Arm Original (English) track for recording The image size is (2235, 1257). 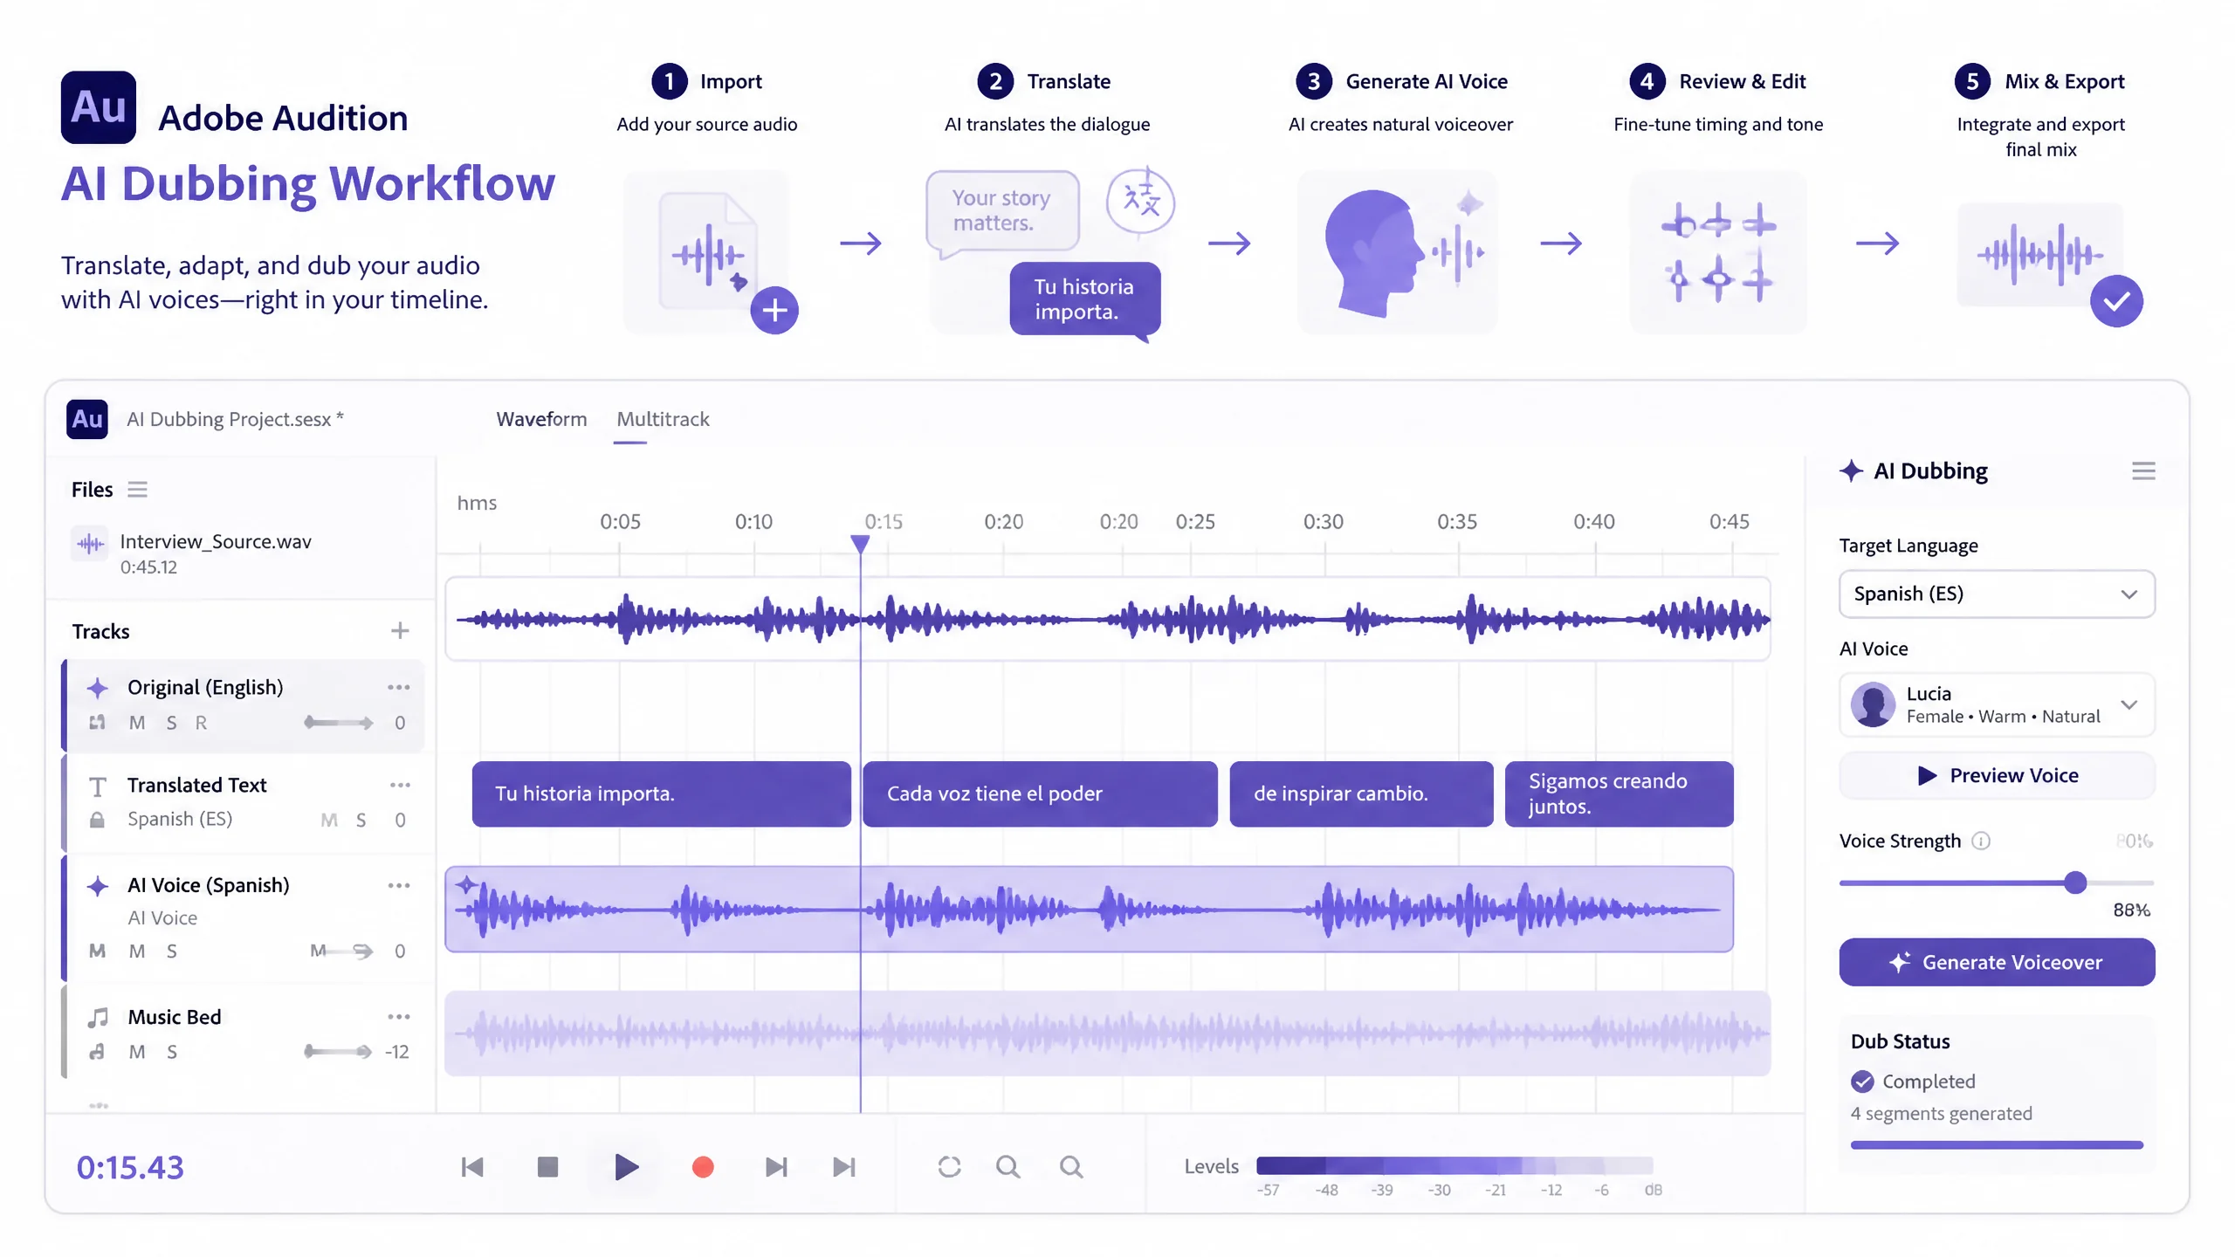(201, 723)
